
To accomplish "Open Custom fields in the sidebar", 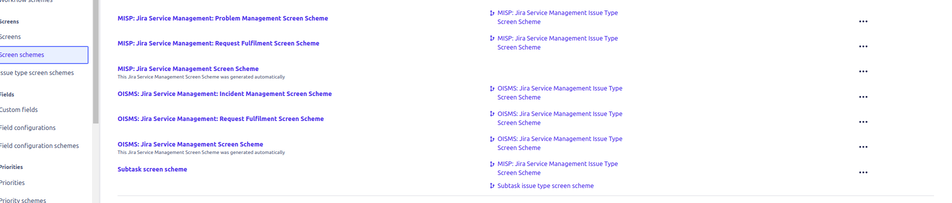I will (x=19, y=110).
